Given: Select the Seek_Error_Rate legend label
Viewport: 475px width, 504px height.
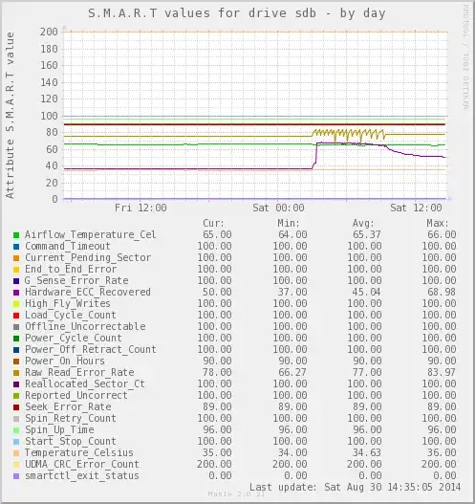Looking at the screenshot, I should click(68, 406).
